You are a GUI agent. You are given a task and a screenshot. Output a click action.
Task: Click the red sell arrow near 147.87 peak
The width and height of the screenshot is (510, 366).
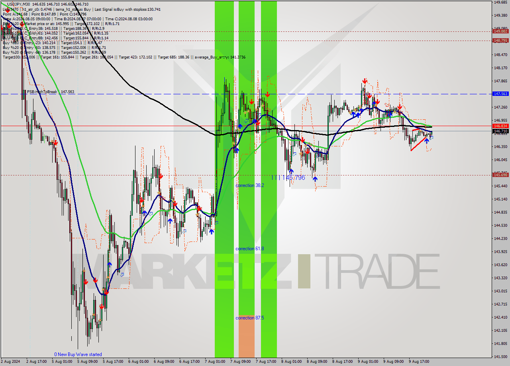[364, 81]
